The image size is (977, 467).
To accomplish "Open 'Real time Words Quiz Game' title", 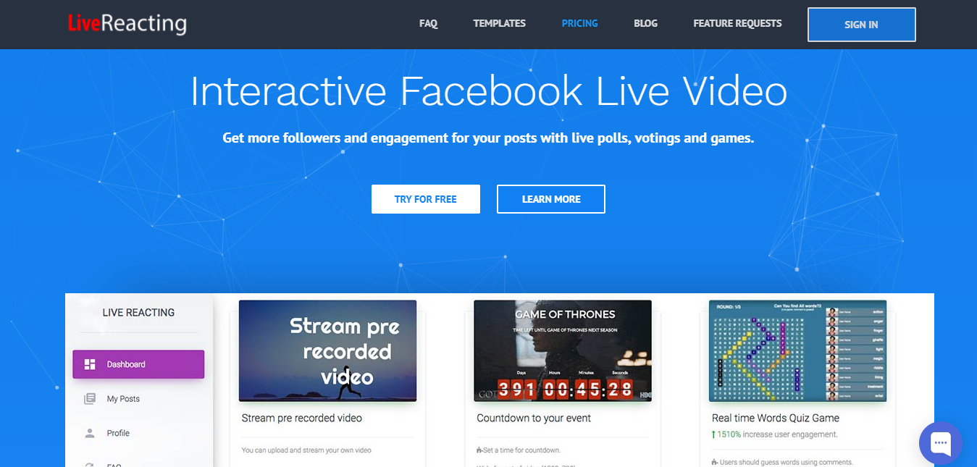I will pyautogui.click(x=776, y=418).
